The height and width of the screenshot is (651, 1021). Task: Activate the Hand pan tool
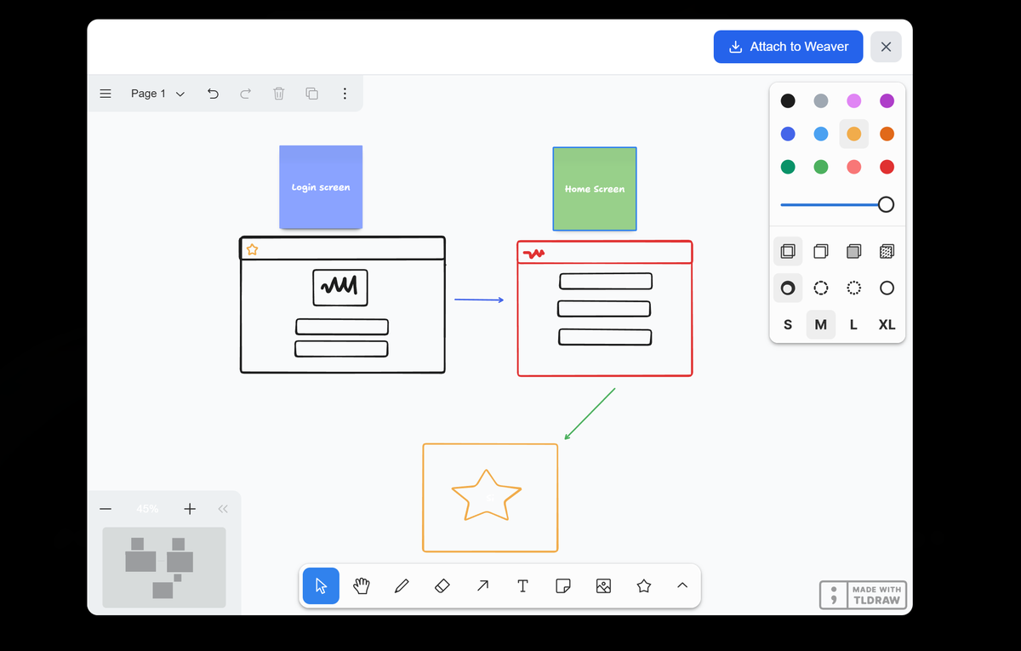[x=362, y=585]
